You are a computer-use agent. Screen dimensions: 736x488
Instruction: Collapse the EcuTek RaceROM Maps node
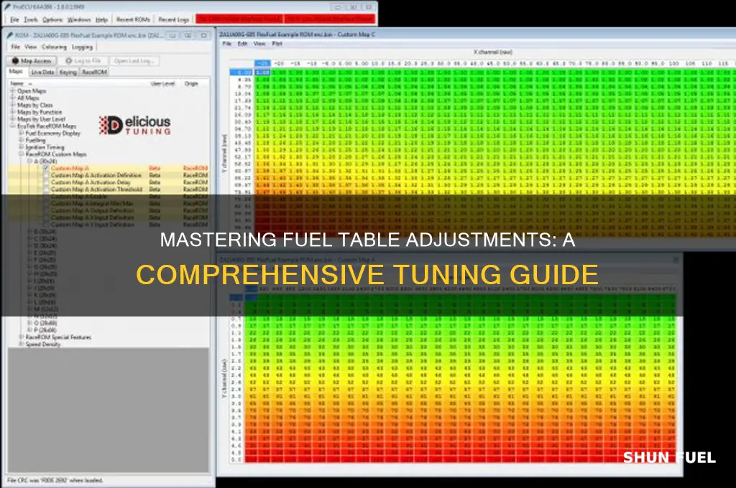(x=13, y=126)
